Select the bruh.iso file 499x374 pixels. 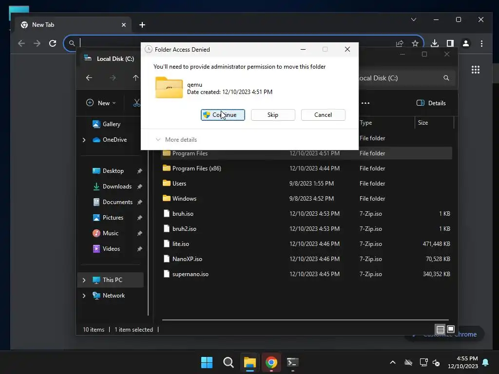coord(307,214)
